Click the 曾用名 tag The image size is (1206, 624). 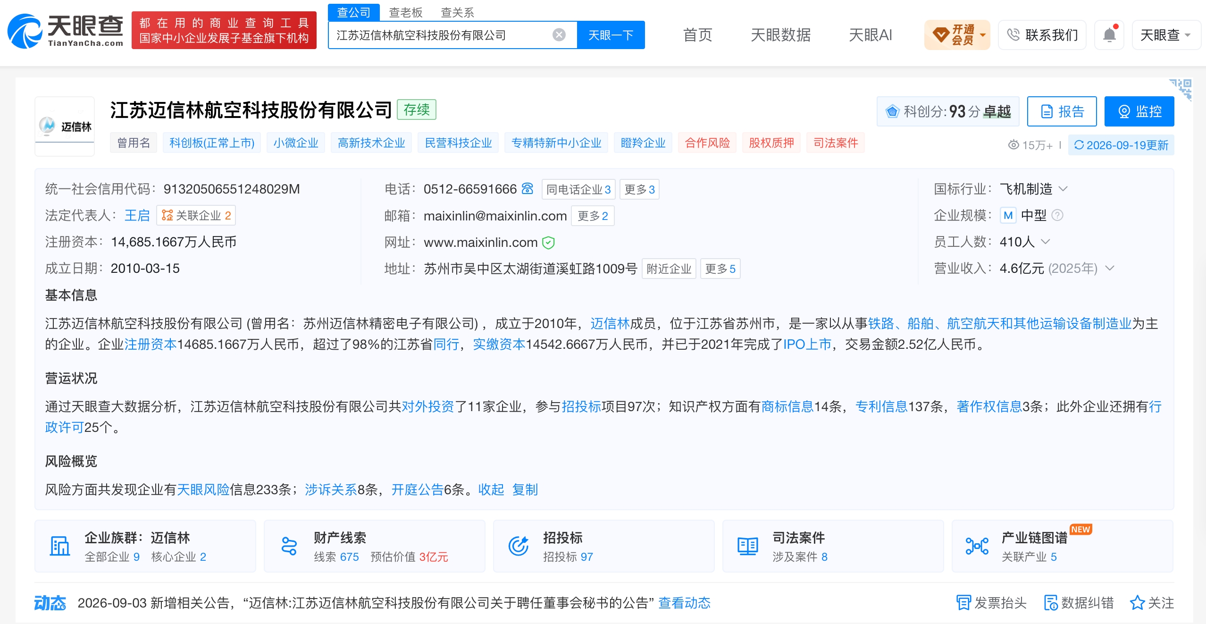tap(134, 143)
